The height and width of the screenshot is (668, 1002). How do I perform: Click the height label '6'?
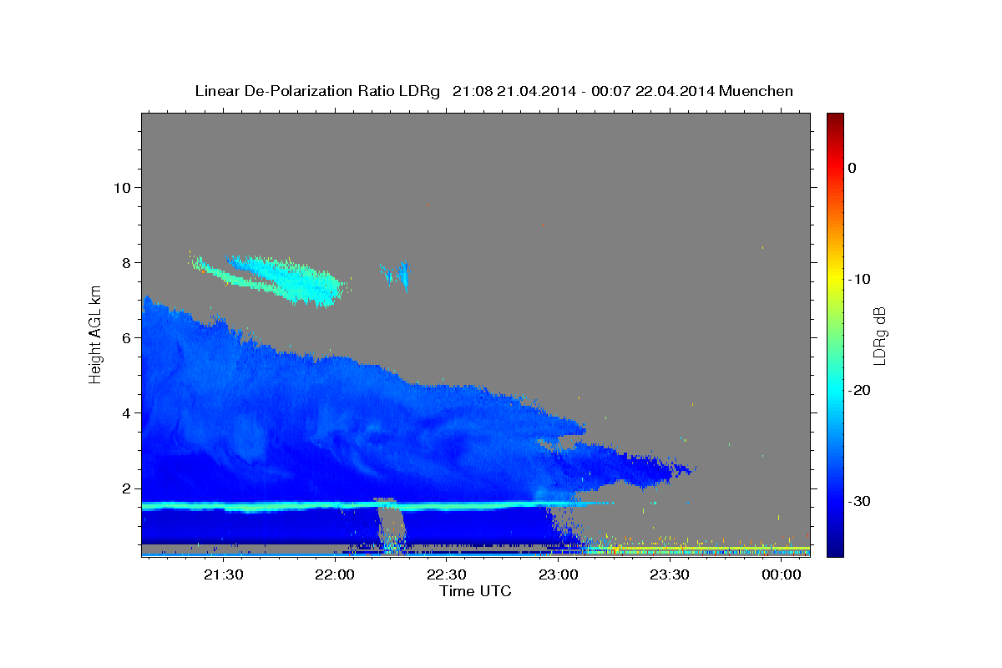point(125,337)
